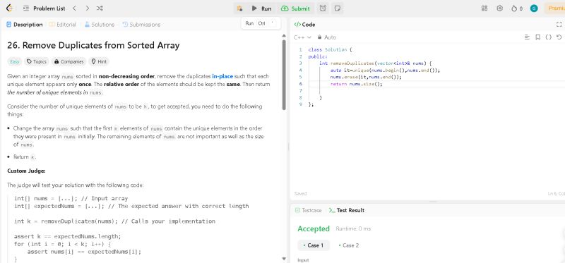Expand the Companies tag
The width and height of the screenshot is (565, 263).
pos(69,61)
